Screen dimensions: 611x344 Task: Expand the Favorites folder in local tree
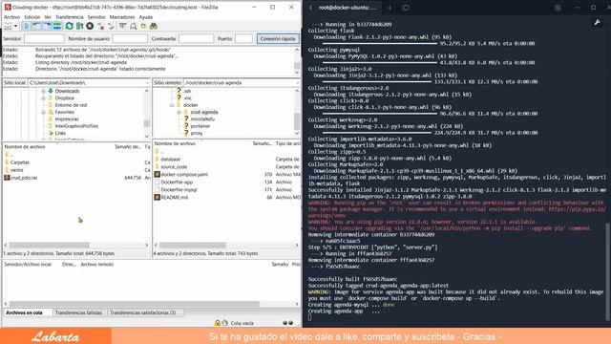[44, 112]
